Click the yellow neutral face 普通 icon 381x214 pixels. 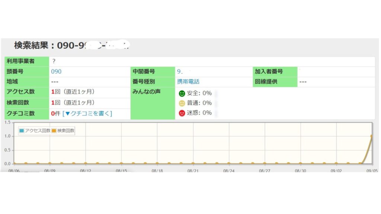182,103
